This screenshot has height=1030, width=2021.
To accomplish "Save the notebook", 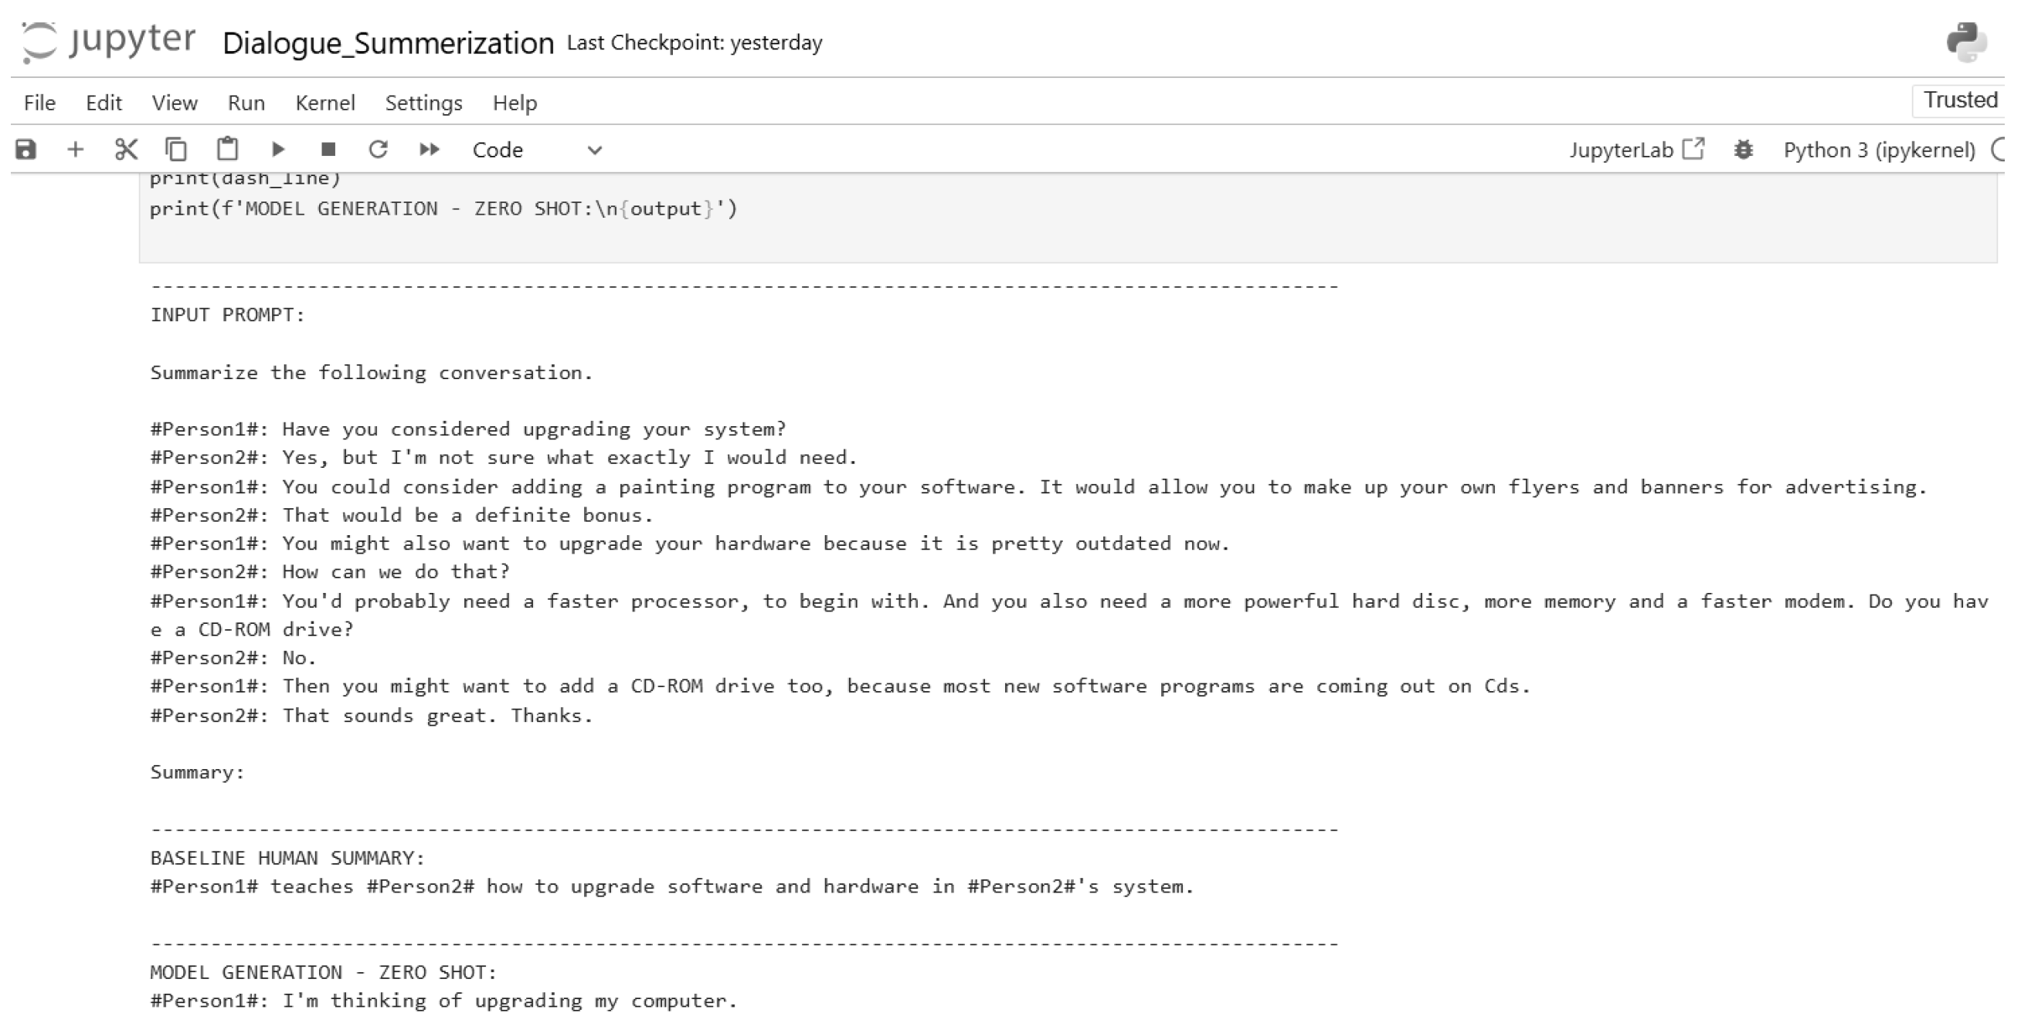I will pyautogui.click(x=26, y=149).
